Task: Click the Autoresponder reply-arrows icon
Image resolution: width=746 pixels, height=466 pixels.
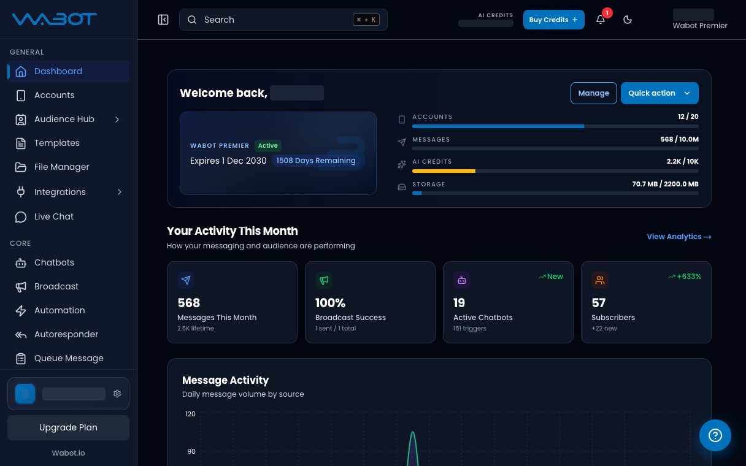Action: coord(21,334)
